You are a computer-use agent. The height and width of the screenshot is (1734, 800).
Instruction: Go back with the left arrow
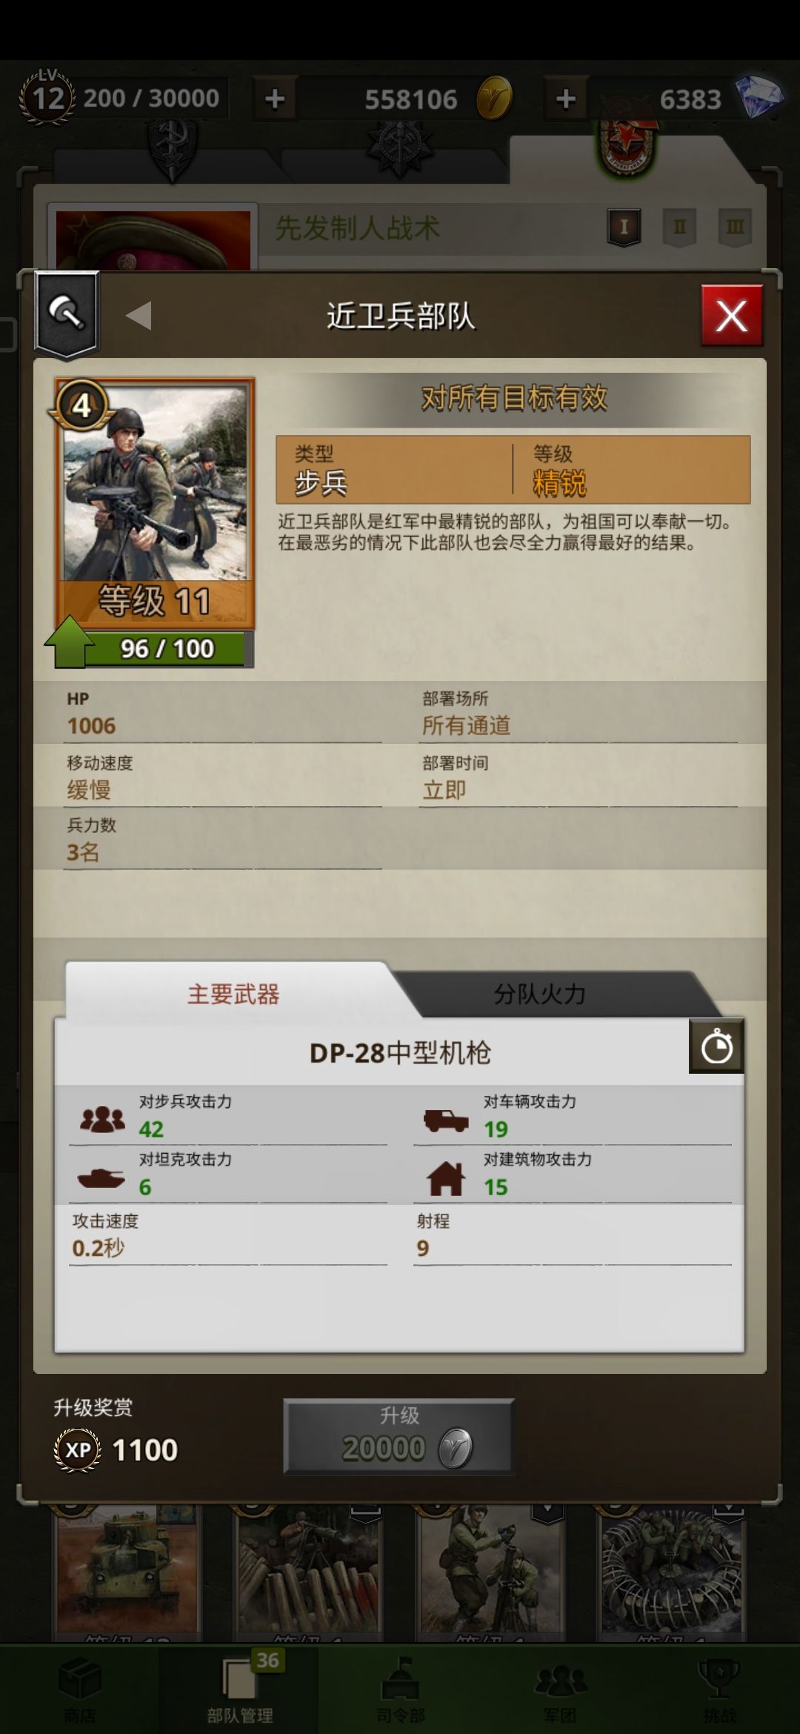pos(139,316)
